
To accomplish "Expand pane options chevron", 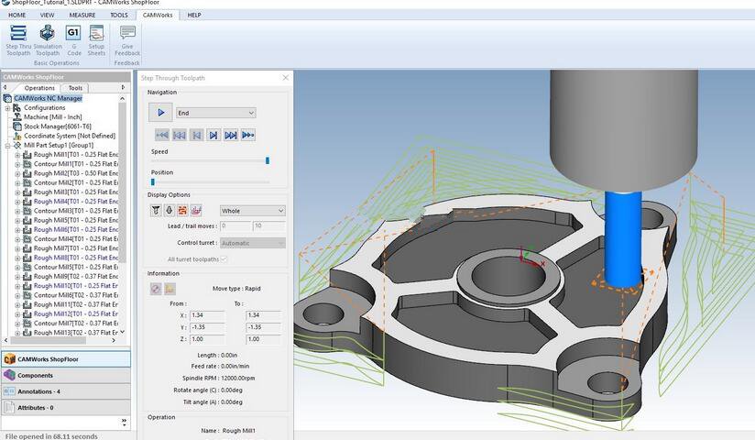I will pyautogui.click(x=124, y=423).
